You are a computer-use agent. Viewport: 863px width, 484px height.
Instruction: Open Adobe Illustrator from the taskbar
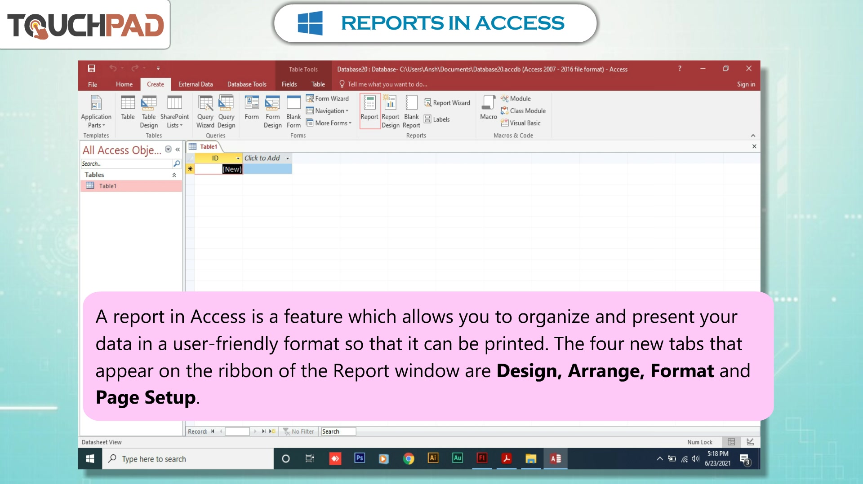(x=433, y=458)
